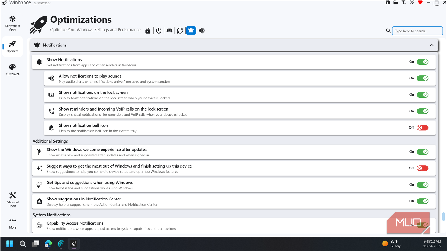
Task: Switch to the Sound category (speaker icon)
Action: pyautogui.click(x=201, y=30)
